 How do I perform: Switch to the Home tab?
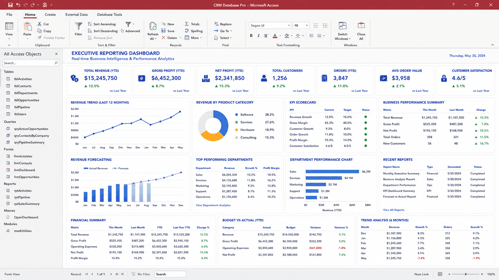(x=30, y=15)
